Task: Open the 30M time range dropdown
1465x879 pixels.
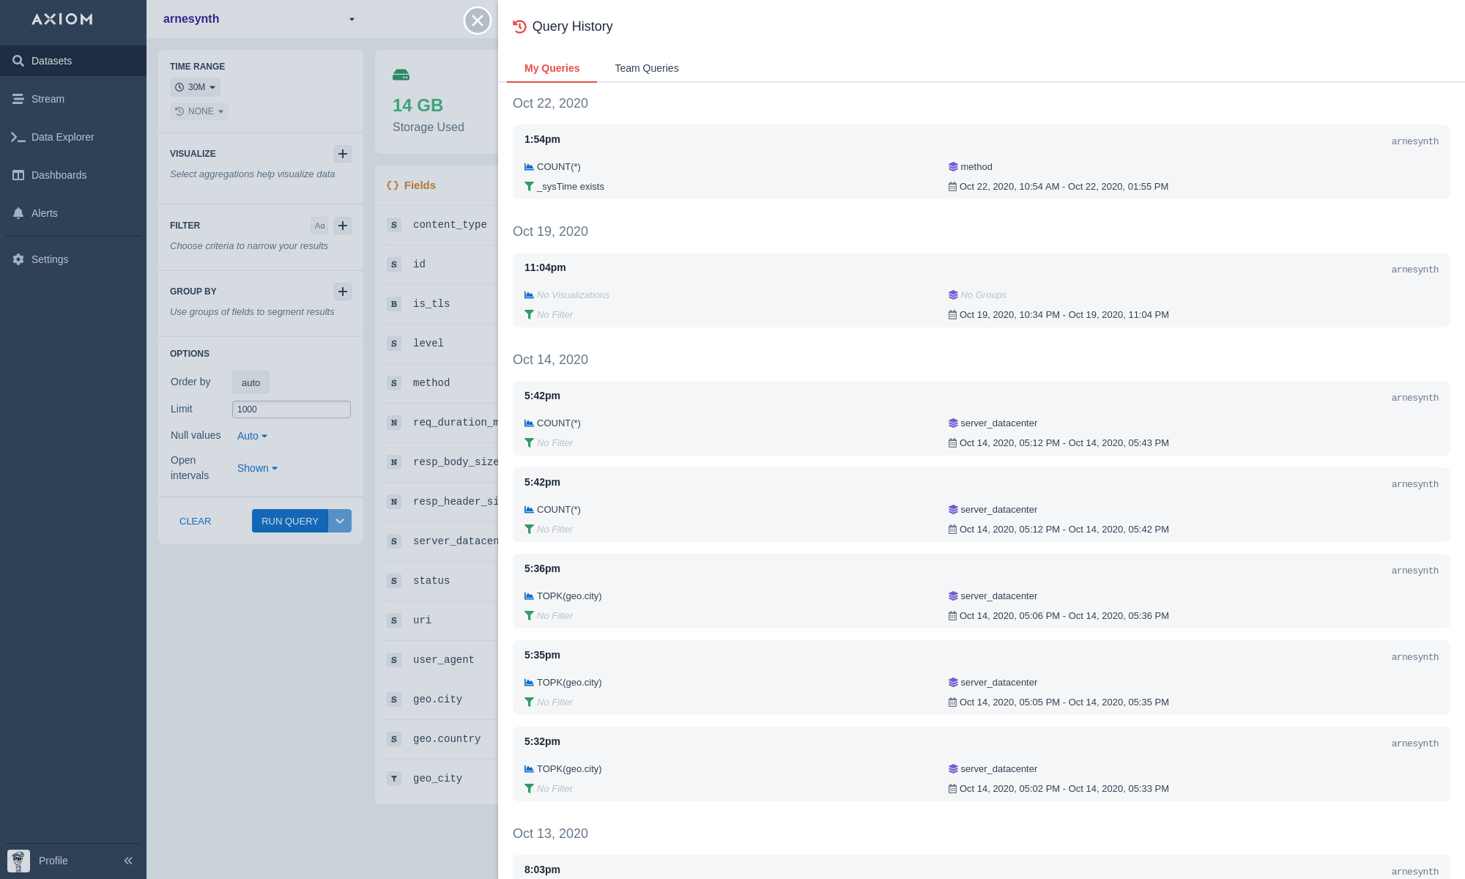Action: click(196, 87)
